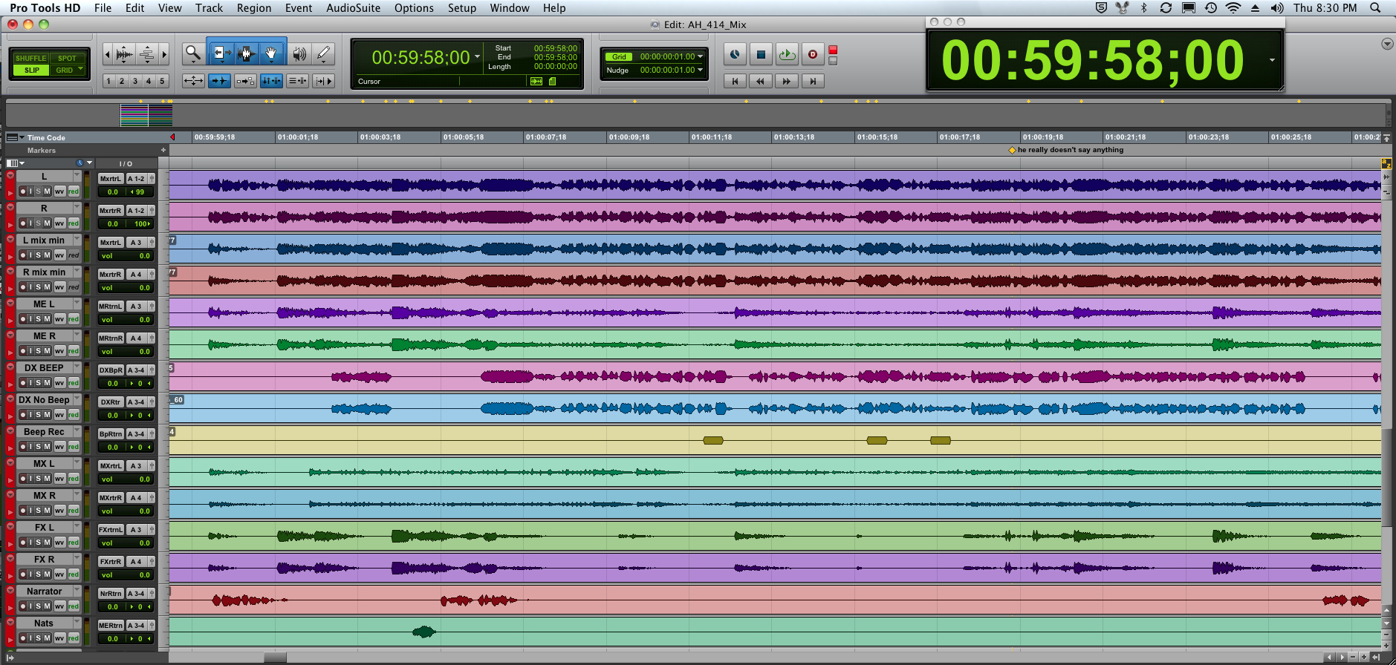Select the Selector waveform tool
The height and width of the screenshot is (665, 1396).
(x=247, y=53)
